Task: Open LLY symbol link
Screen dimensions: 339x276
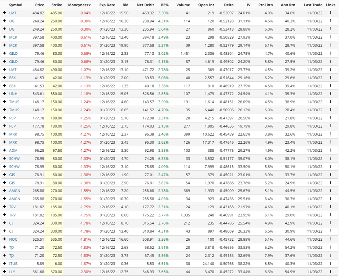Action: 12,272
